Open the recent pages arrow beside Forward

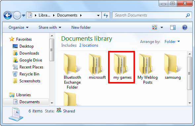(x=23, y=16)
